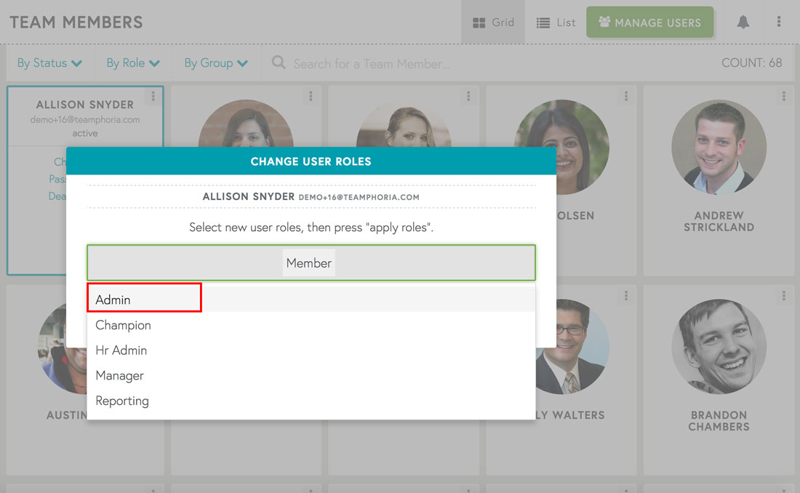Screen dimensions: 800x493
Task: Toggle the Member role tag in the selector
Action: pos(308,263)
